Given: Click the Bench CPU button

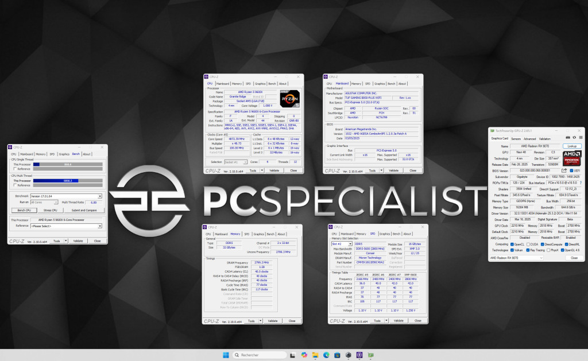Looking at the screenshot, I should point(24,210).
